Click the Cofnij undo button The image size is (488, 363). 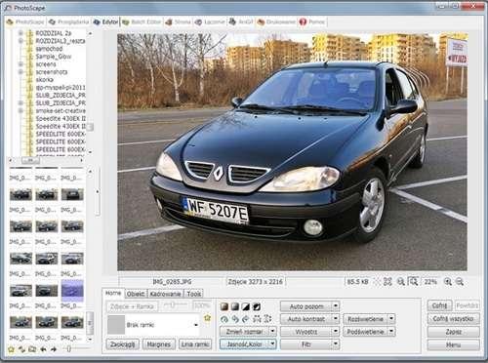(x=439, y=305)
